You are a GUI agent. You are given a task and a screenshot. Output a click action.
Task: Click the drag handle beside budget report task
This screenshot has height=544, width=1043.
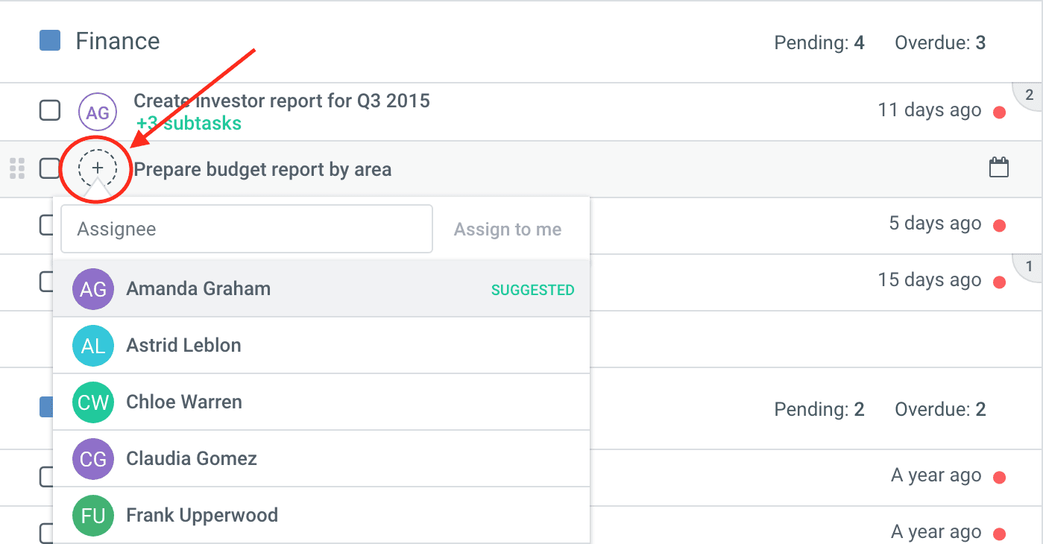pyautogui.click(x=17, y=169)
